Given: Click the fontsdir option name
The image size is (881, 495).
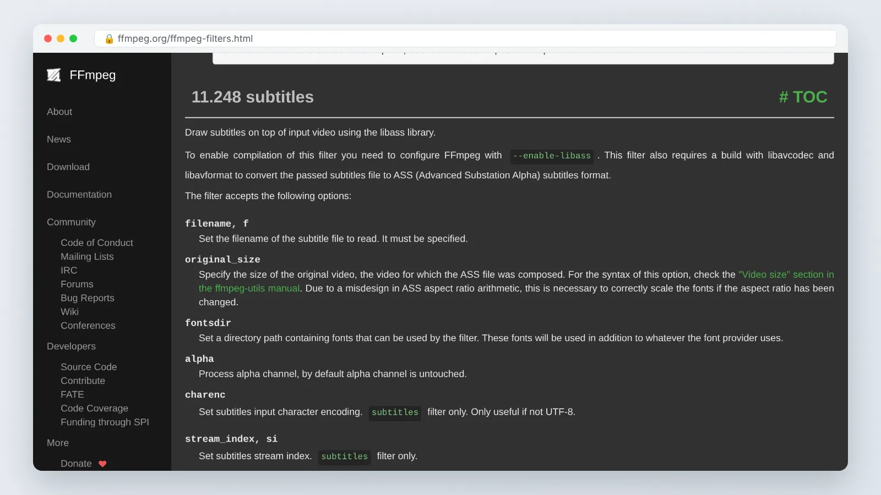Looking at the screenshot, I should pyautogui.click(x=208, y=323).
